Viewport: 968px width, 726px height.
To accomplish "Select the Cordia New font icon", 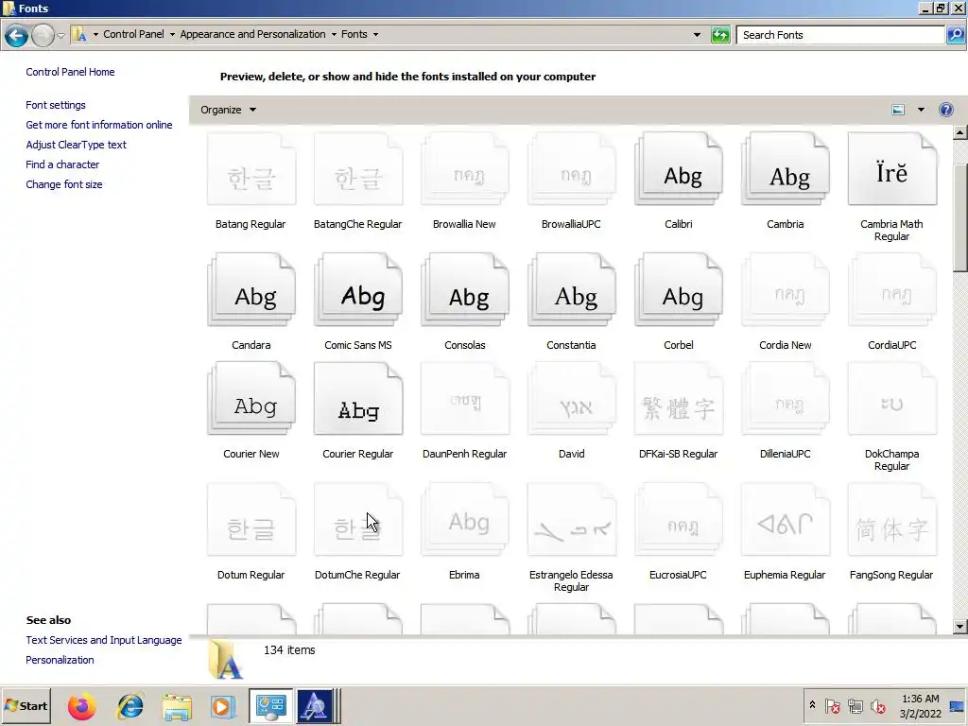I will (x=786, y=290).
